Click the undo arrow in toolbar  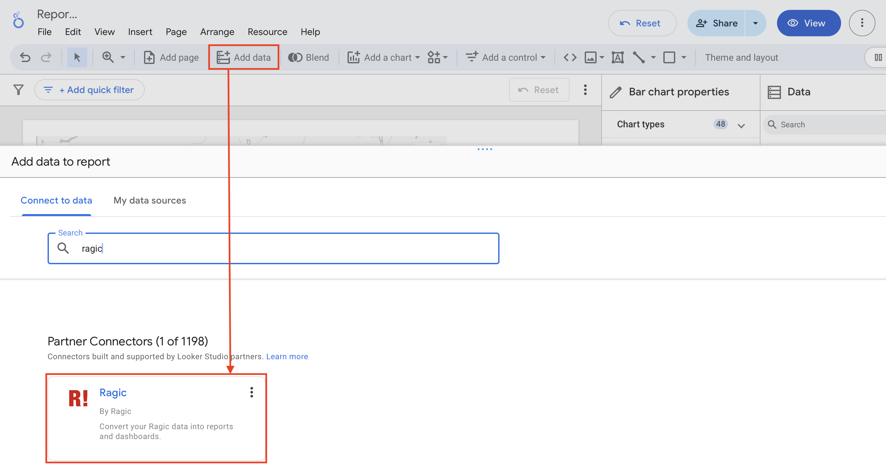tap(25, 57)
